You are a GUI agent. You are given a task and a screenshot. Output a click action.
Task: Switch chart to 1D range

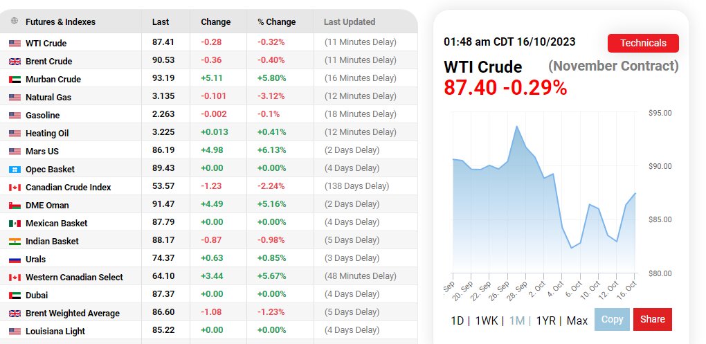(x=457, y=320)
